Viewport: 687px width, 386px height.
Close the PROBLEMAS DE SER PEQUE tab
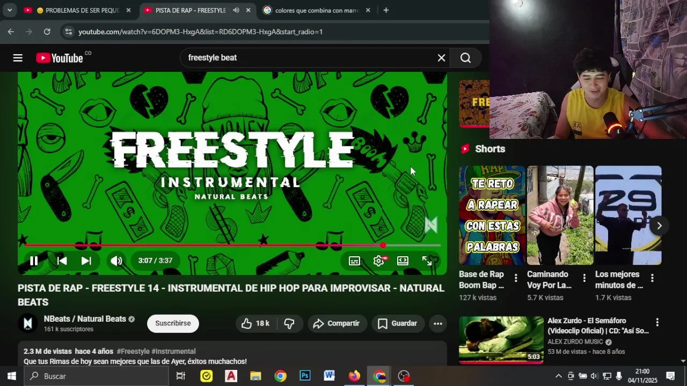tap(128, 10)
